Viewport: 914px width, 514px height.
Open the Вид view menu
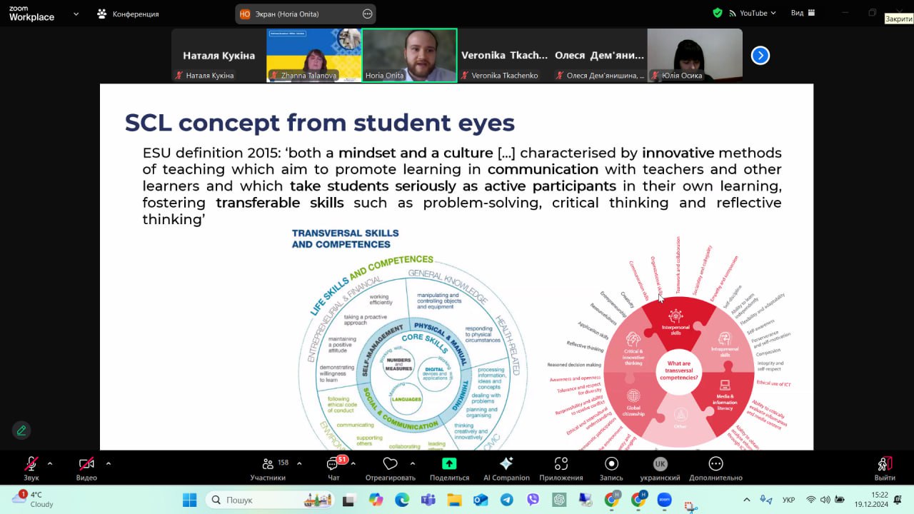[x=802, y=13]
